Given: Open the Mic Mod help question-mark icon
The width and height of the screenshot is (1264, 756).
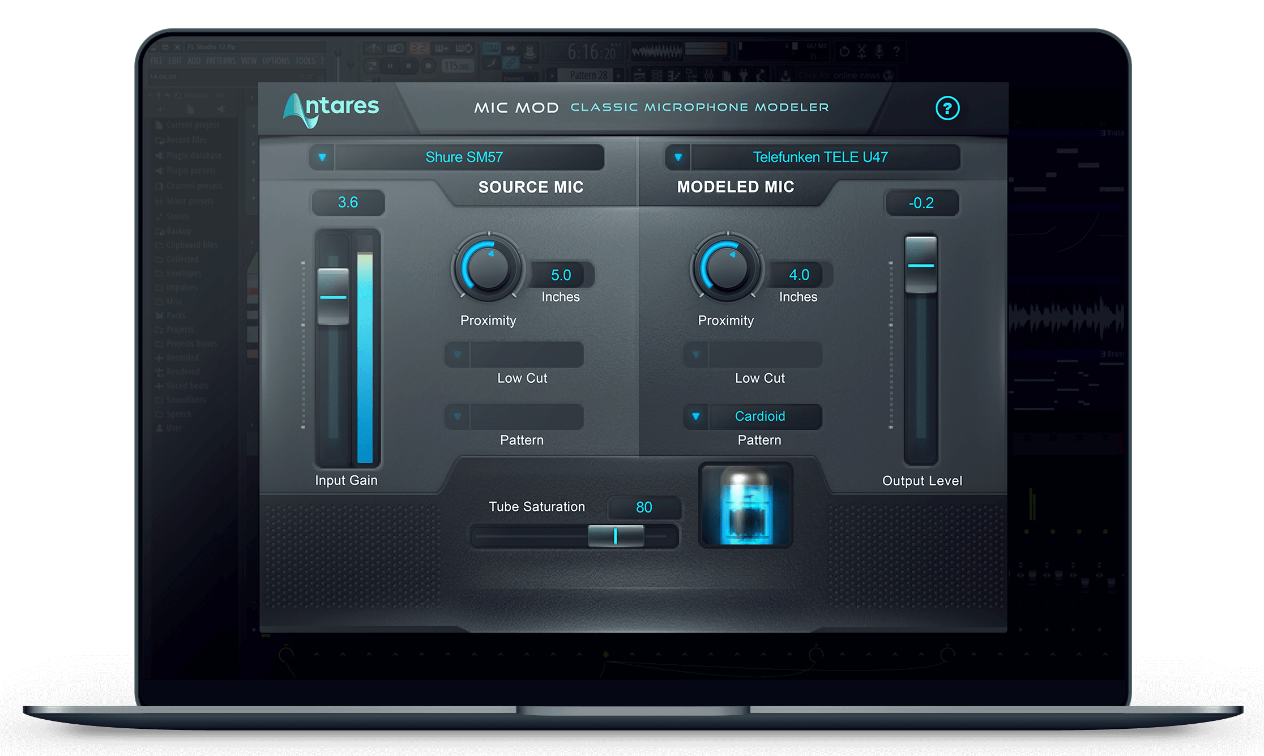Looking at the screenshot, I should coord(947,108).
